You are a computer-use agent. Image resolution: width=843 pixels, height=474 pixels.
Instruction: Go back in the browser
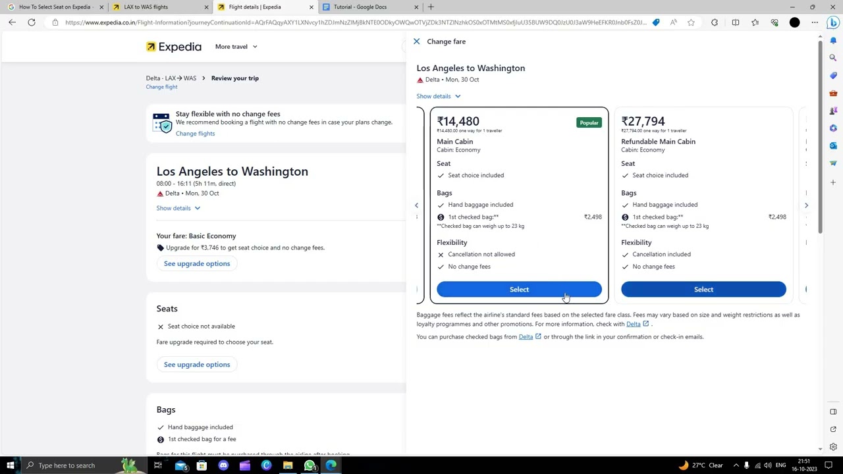tap(12, 22)
